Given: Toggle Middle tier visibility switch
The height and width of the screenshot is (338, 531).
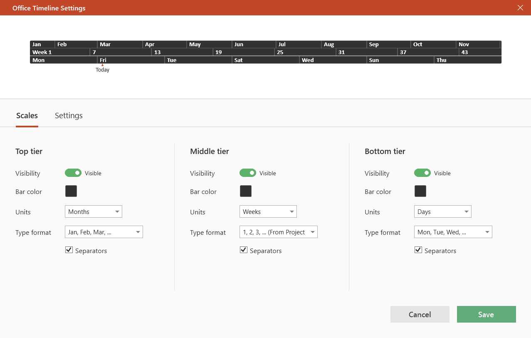Looking at the screenshot, I should [248, 173].
